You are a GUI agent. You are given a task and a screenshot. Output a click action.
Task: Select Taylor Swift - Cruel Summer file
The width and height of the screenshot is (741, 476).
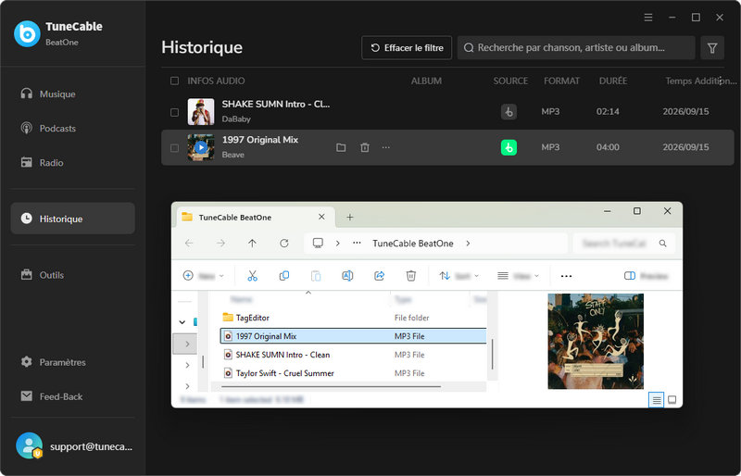pos(353,373)
